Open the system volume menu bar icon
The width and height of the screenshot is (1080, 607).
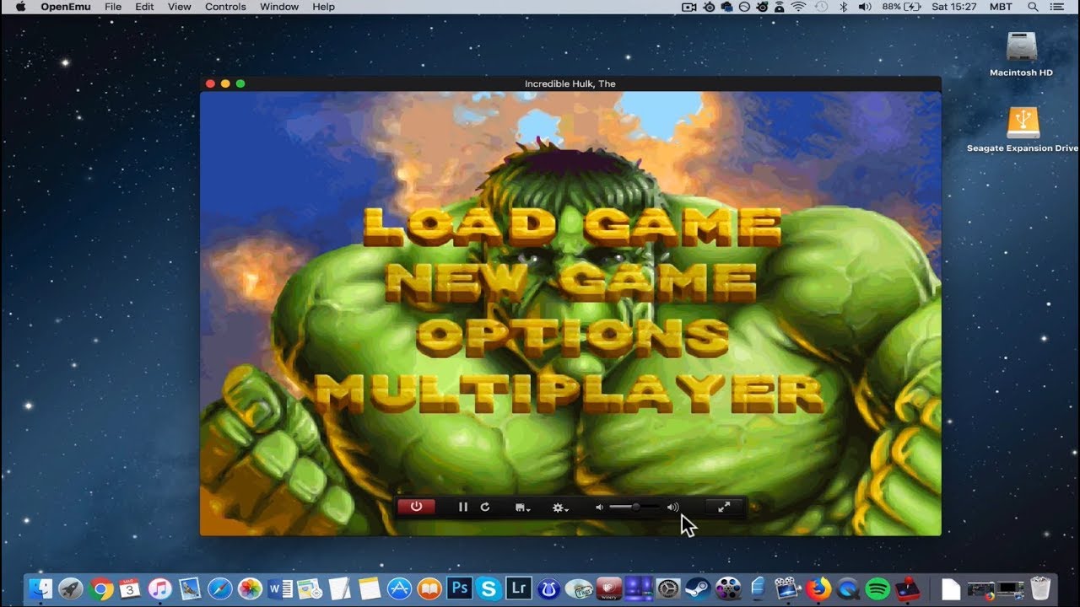(865, 7)
